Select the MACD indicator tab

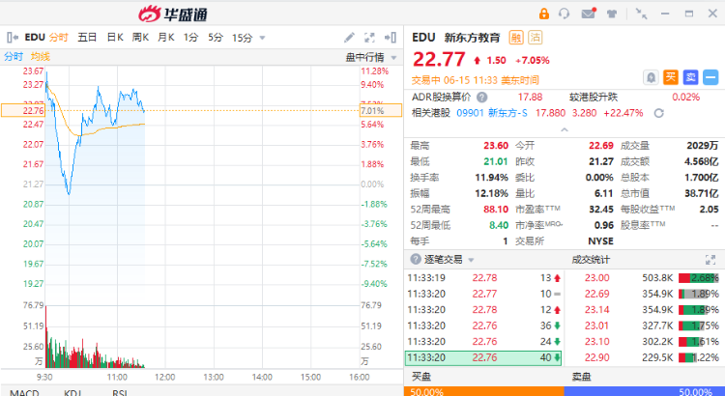click(24, 393)
